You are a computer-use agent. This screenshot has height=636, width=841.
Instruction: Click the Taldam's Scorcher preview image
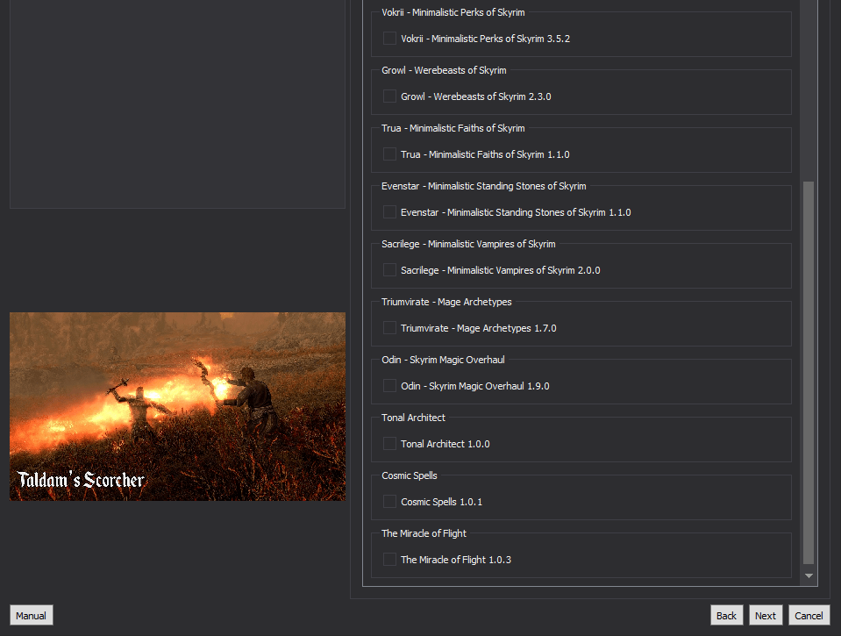point(177,406)
